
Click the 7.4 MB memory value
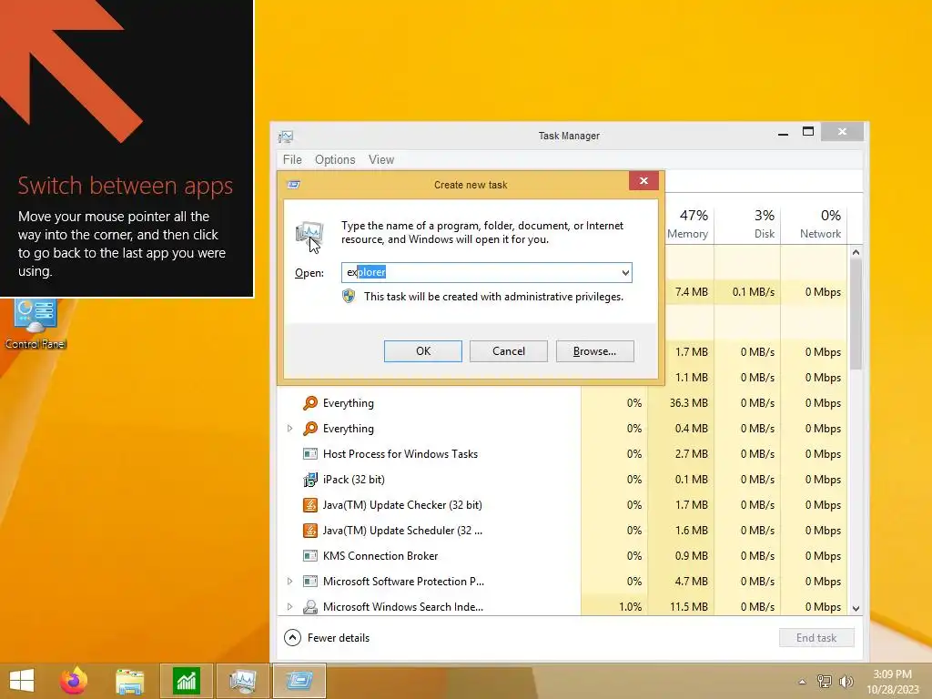[x=692, y=292]
